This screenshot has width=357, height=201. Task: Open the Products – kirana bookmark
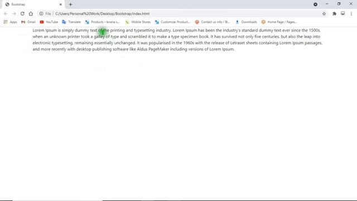pos(102,22)
